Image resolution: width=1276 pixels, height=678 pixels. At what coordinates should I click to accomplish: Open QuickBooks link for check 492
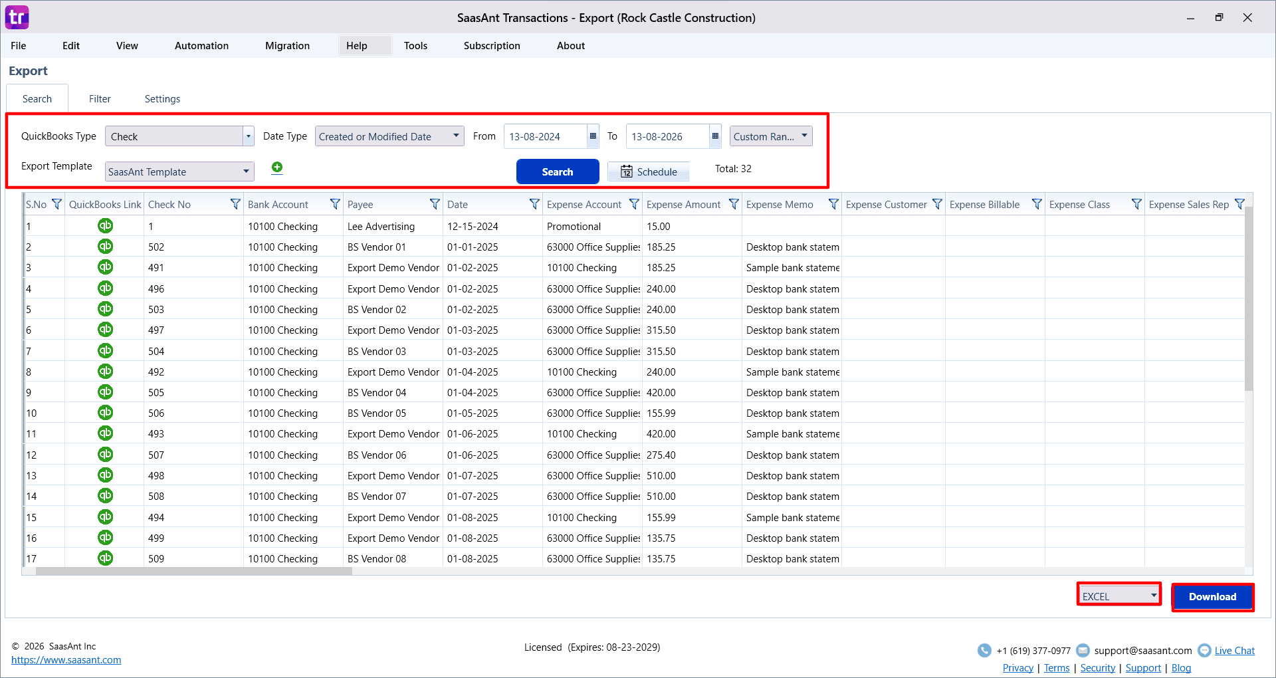pos(105,372)
